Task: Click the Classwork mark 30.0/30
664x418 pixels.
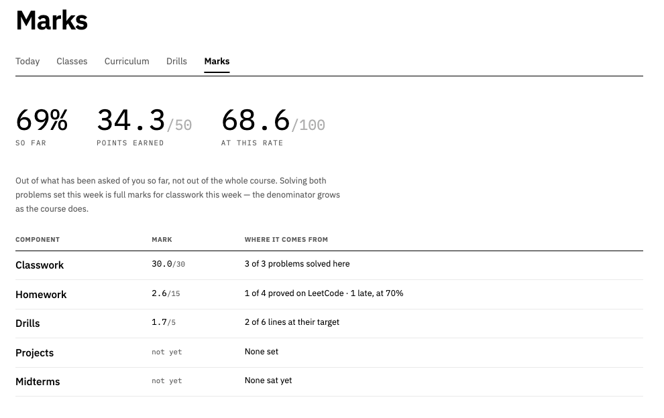Action: [x=168, y=264]
